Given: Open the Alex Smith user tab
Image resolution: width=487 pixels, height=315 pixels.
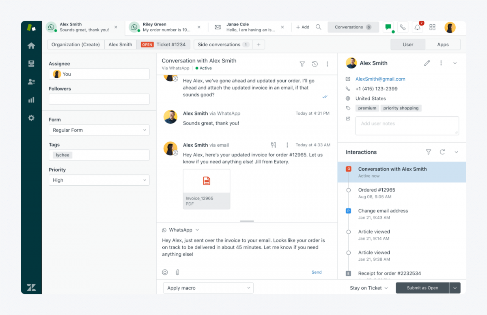Looking at the screenshot, I should (x=120, y=45).
